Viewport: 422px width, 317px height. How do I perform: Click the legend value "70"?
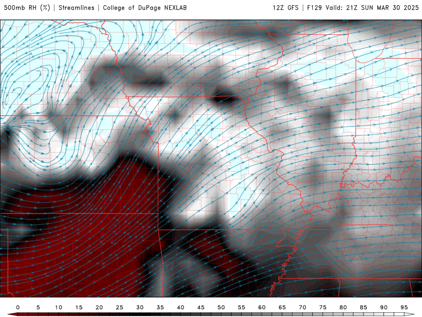pyautogui.click(x=302, y=307)
